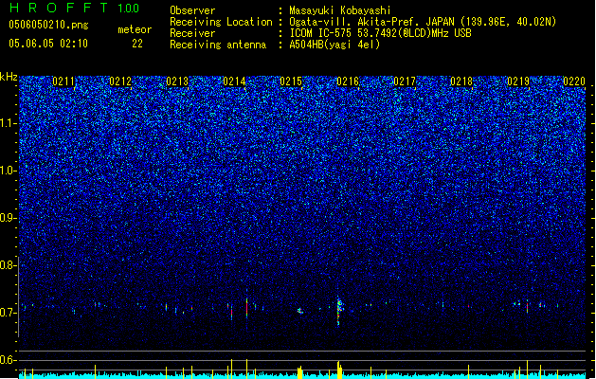Click the 'Observer' field label
596x379 pixels.
point(192,10)
